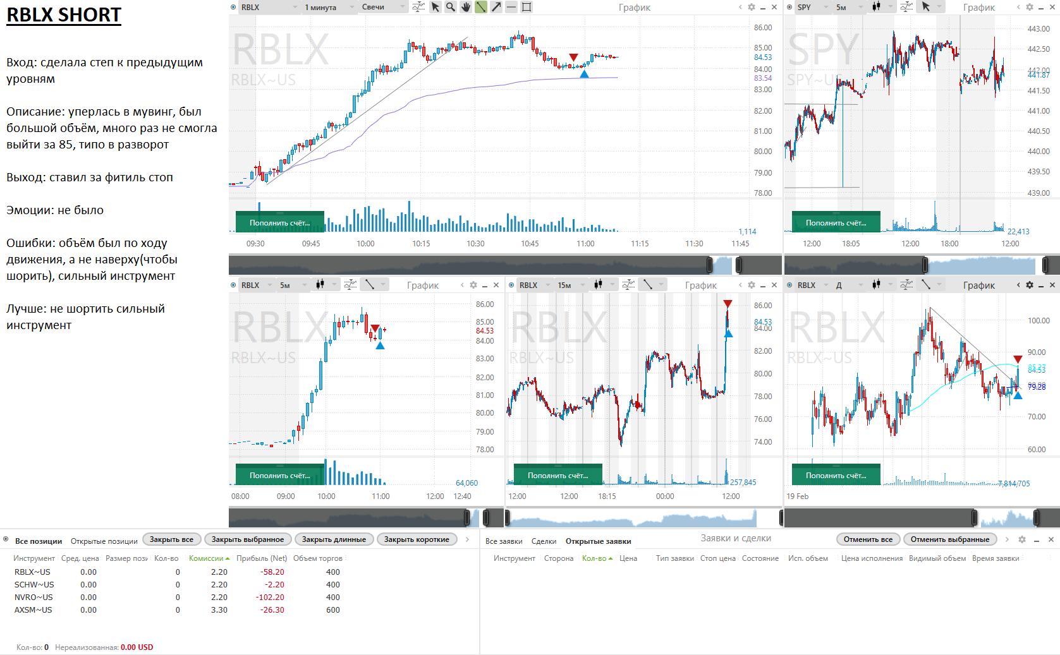
Task: Click 'Отменить выбранные' button
Action: click(x=949, y=539)
